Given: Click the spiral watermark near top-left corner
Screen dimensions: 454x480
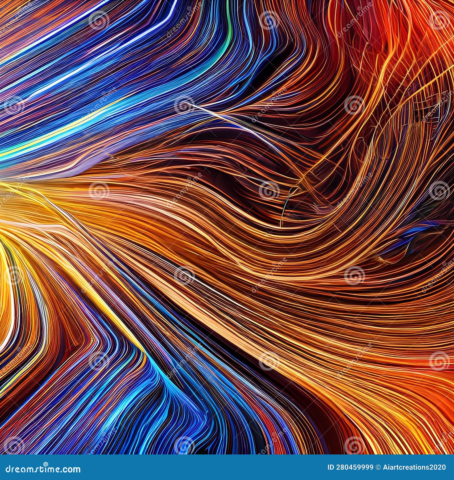Looking at the screenshot, I should click(x=98, y=21).
